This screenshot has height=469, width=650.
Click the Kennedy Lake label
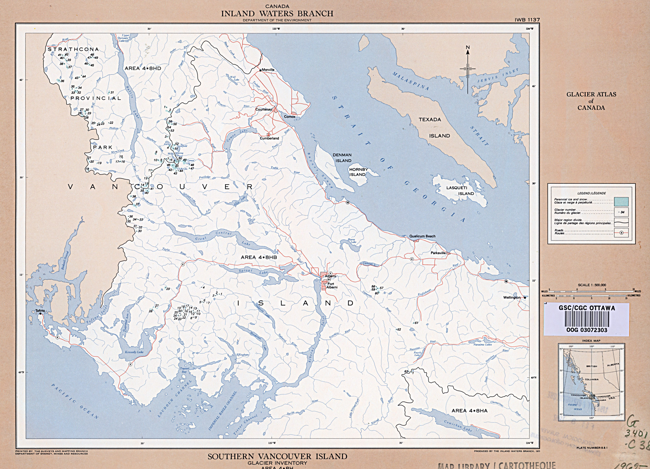134,352
